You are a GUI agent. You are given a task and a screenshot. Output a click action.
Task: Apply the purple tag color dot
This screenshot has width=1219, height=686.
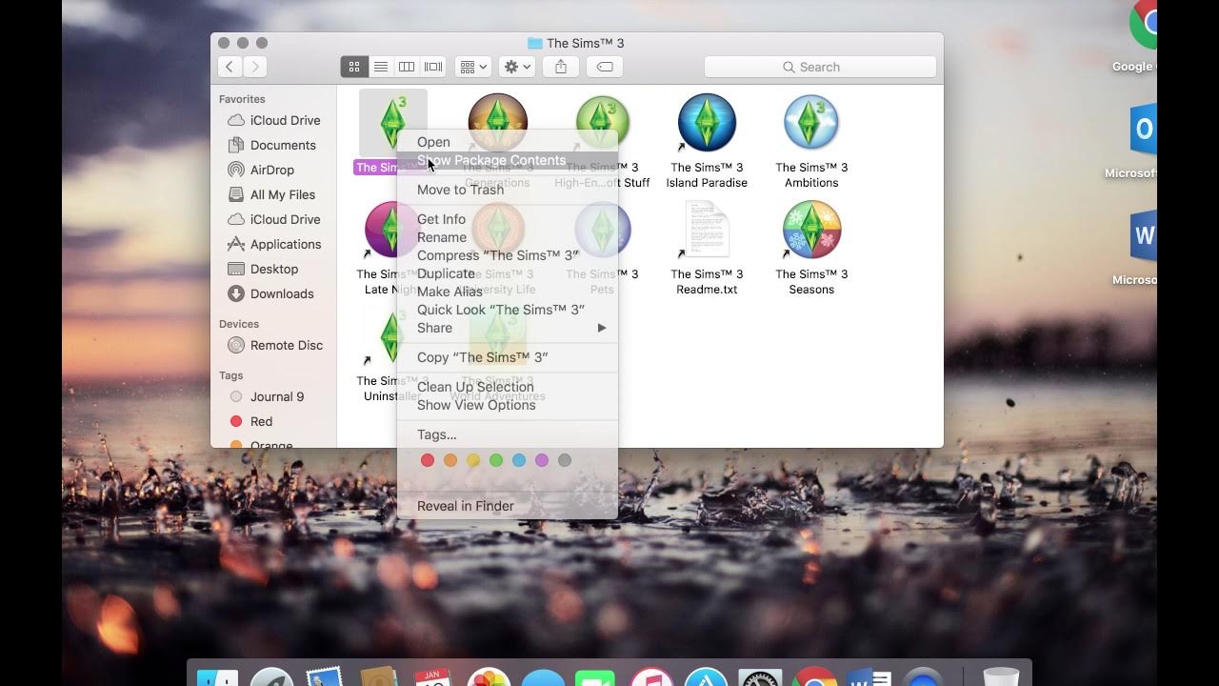(x=542, y=460)
